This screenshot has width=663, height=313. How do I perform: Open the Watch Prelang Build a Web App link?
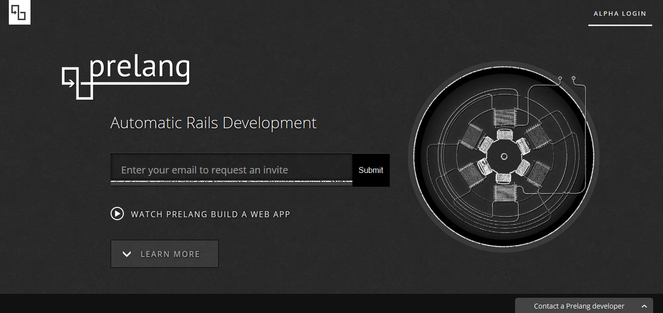tap(210, 214)
